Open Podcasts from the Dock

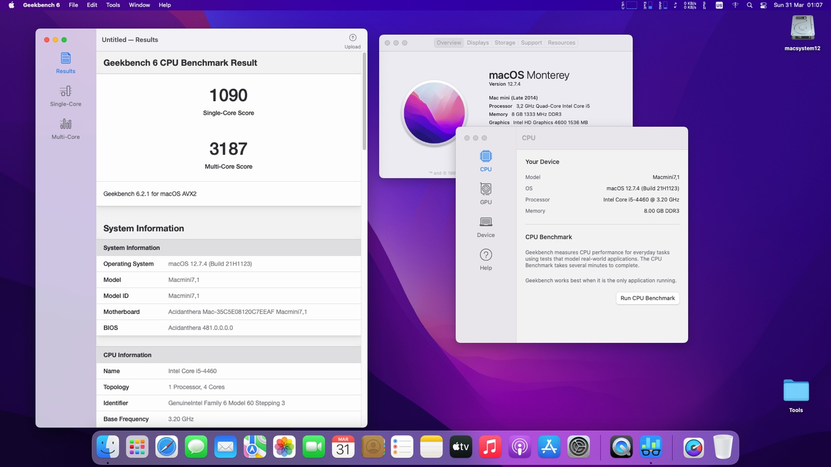tap(519, 447)
